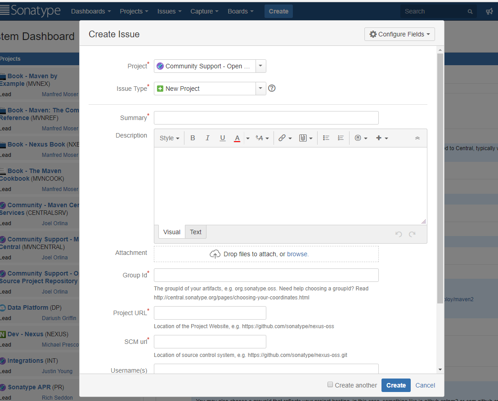The height and width of the screenshot is (401, 498).
Task: Pick text color with the A icon
Action: pos(237,138)
